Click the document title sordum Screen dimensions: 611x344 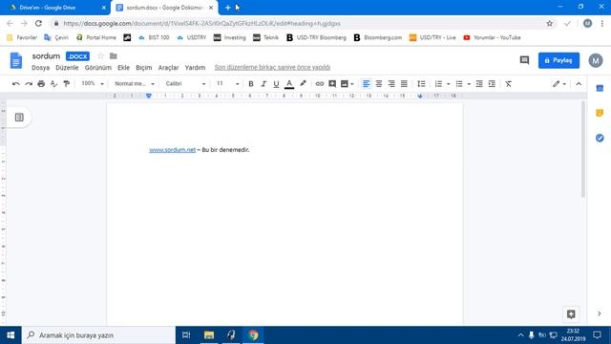[x=46, y=56]
